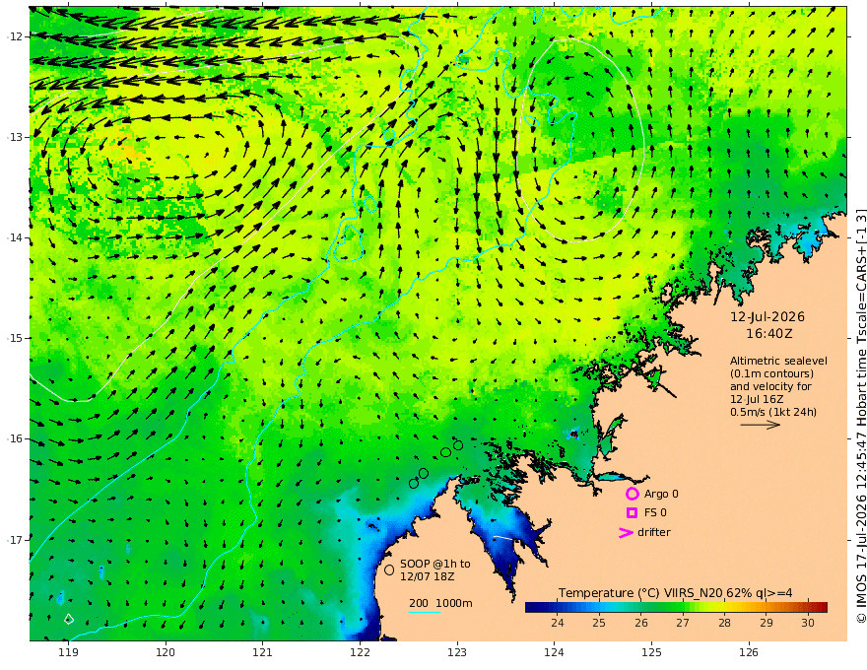Click the 0.5m/s velocity scale arrow
The height and width of the screenshot is (670, 867).
pyautogui.click(x=761, y=425)
